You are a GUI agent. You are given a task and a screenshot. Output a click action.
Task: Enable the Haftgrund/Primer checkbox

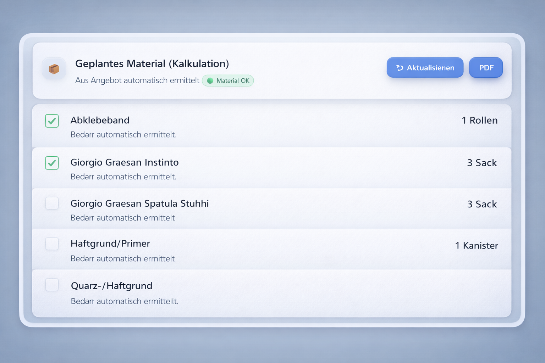52,244
